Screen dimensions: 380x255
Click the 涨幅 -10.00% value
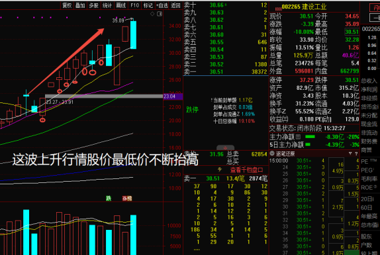click(x=303, y=32)
